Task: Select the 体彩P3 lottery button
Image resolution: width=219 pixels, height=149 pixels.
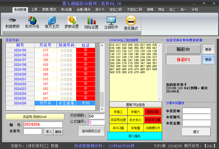Action: (183, 60)
